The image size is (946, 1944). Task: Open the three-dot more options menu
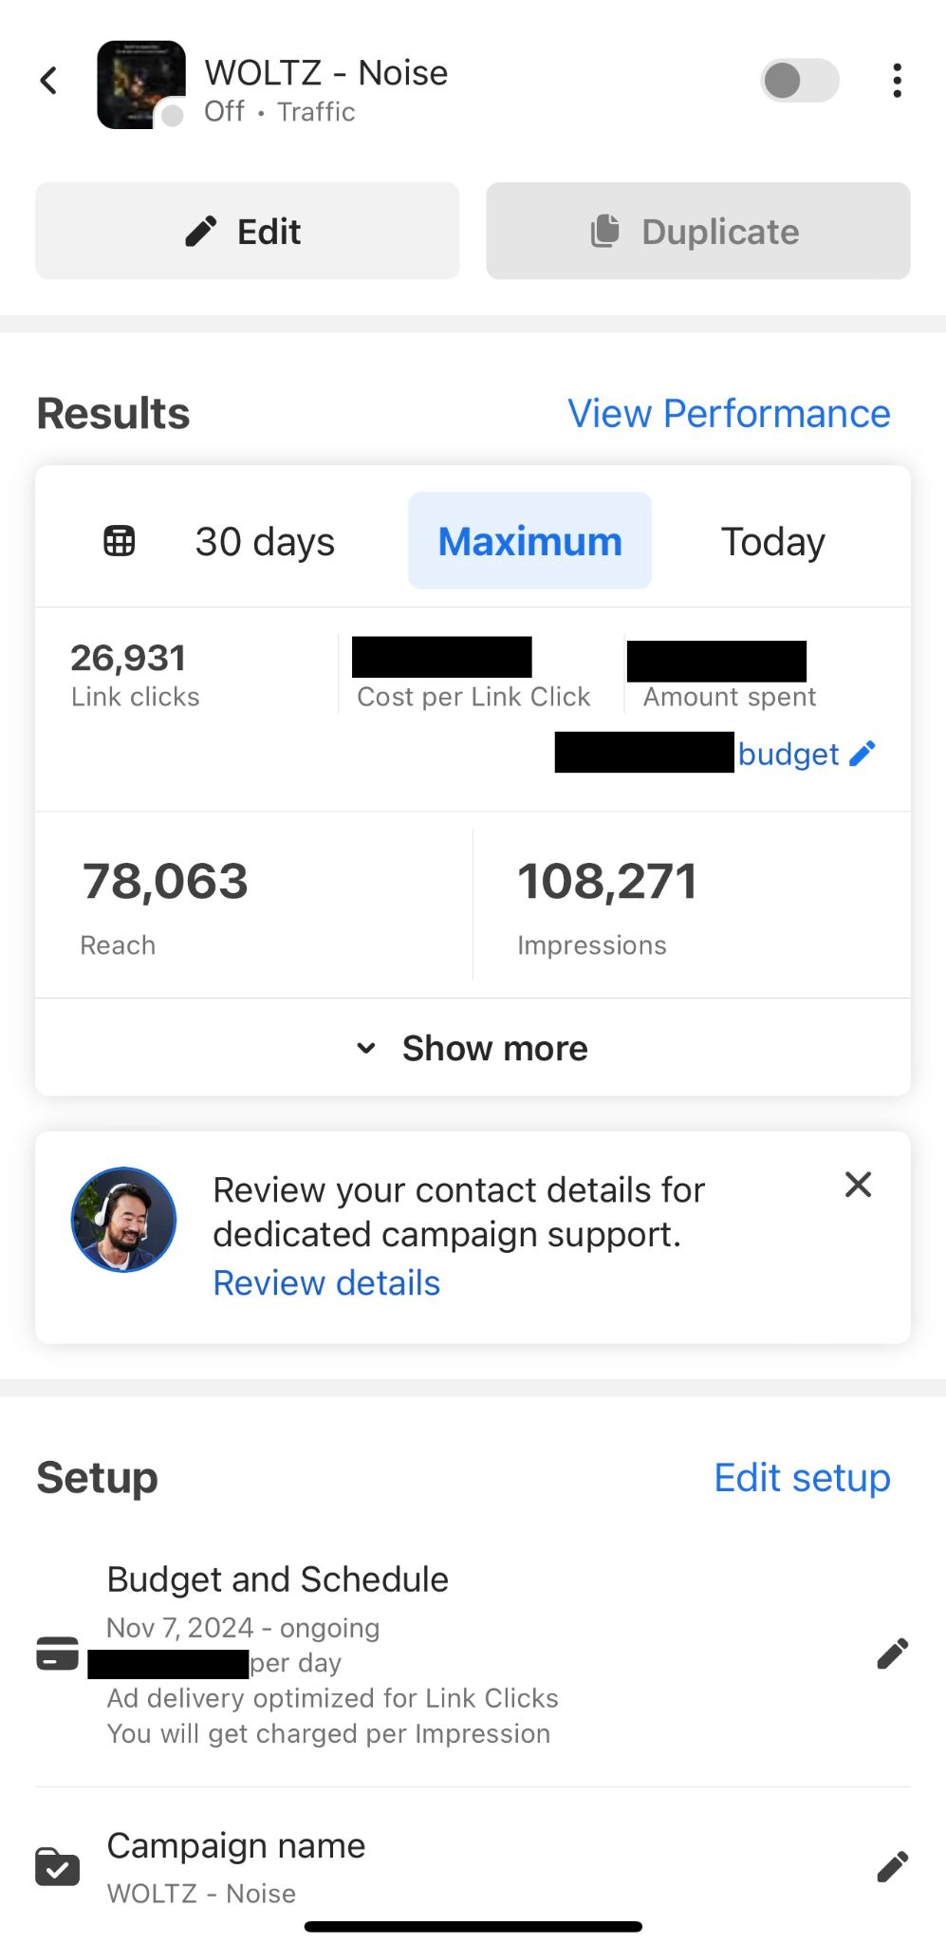click(x=897, y=81)
